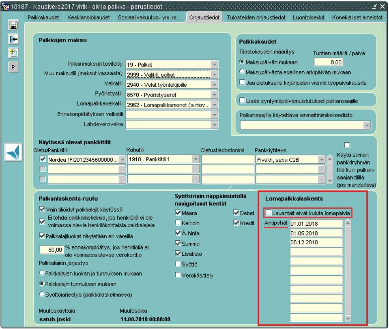Image resolution: width=389 pixels, height=329 pixels.
Task: Toggle Jaa oletuksena kirjanpidon viennit checkbox
Action: 243,82
